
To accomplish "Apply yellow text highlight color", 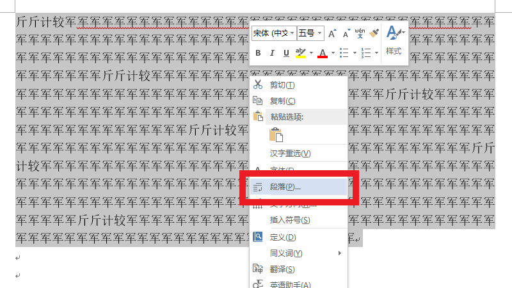I will (300, 52).
